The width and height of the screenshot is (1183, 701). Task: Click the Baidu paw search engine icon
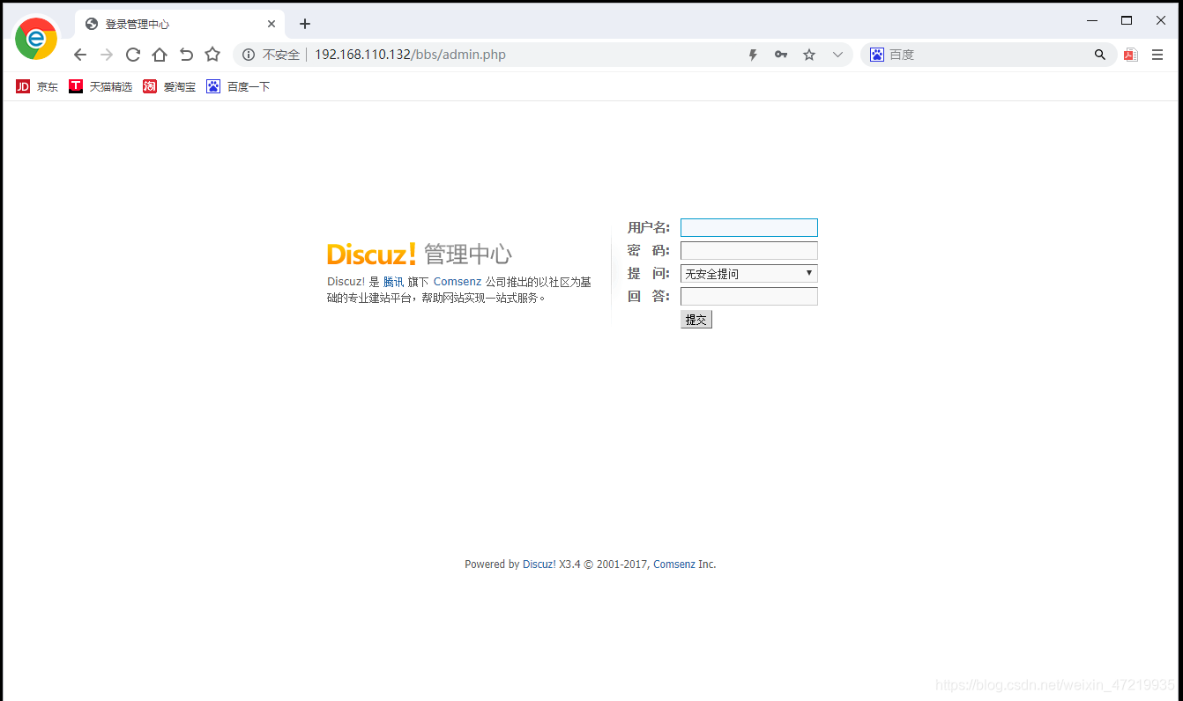(x=876, y=55)
